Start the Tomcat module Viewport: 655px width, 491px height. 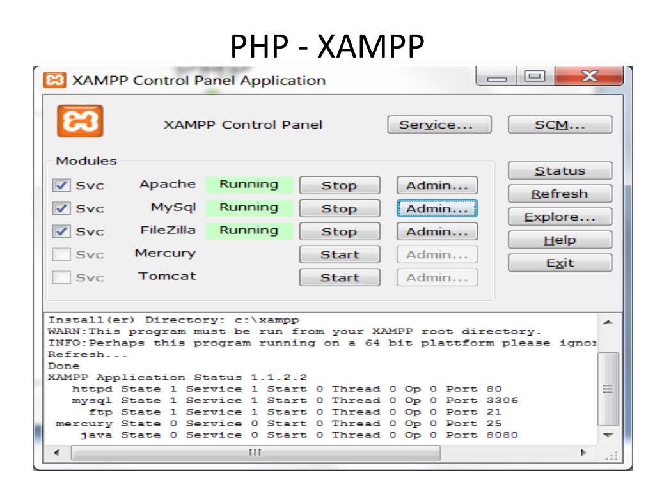pos(340,277)
